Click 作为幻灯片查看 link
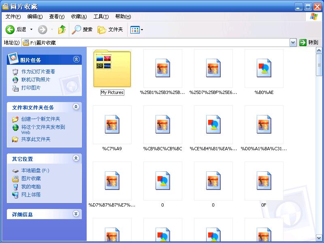Viewport: 324px width, 243px height. (x=38, y=72)
